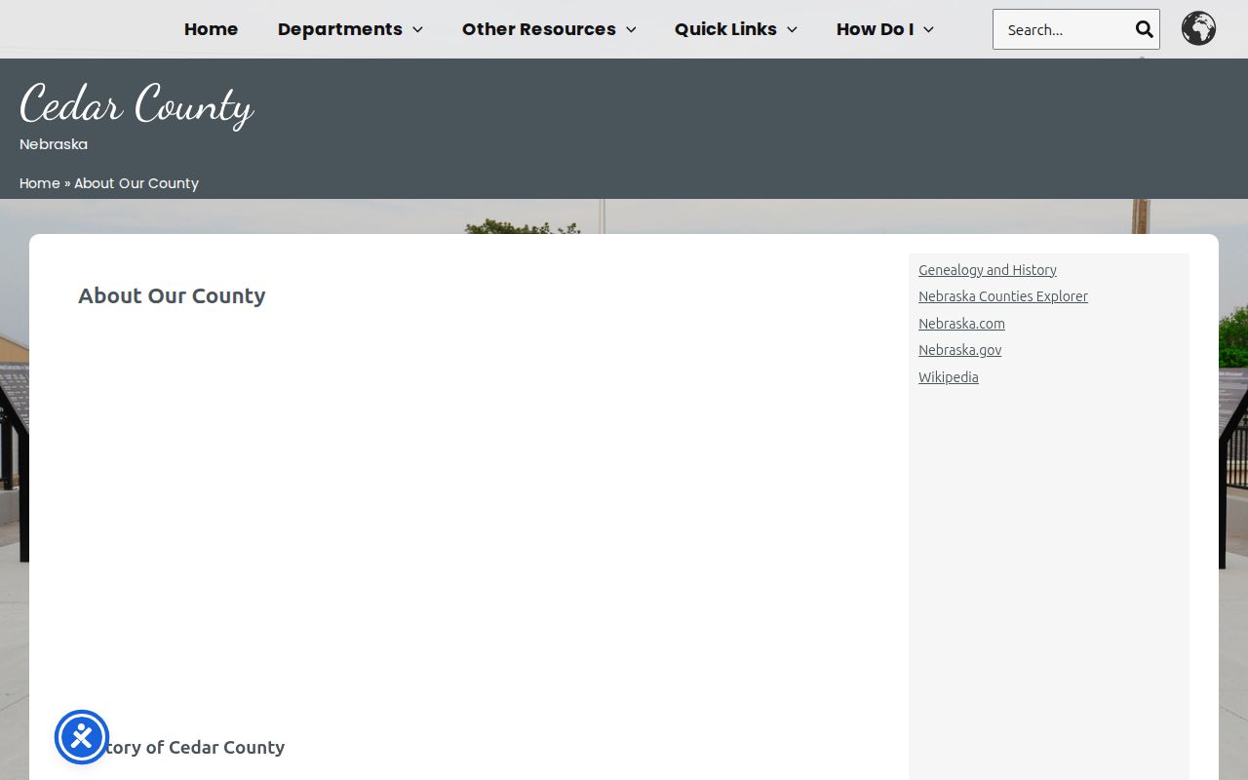1248x780 pixels.
Task: Expand the How Do I menu
Action: (885, 29)
